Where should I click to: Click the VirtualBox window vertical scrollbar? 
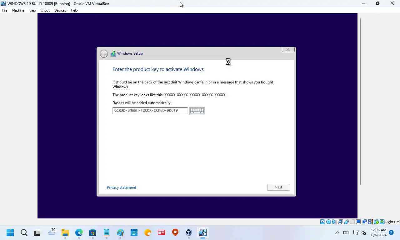(x=360, y=102)
